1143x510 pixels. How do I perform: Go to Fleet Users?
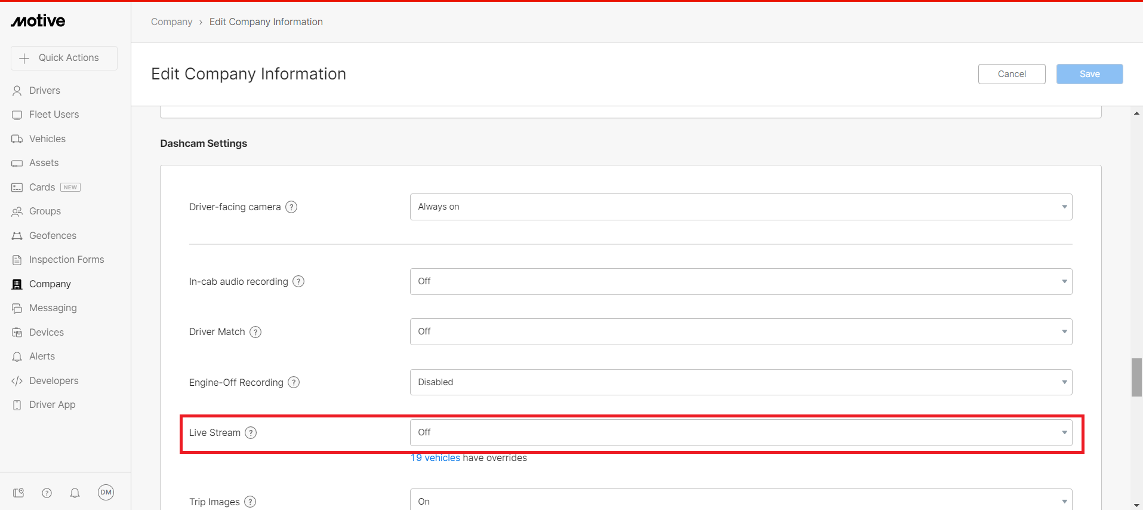point(54,115)
